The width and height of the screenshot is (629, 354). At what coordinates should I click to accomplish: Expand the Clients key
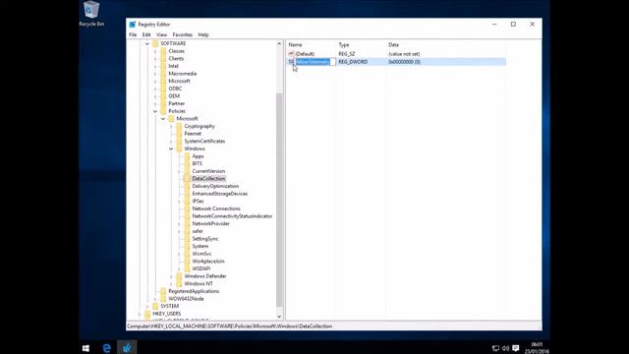click(155, 59)
